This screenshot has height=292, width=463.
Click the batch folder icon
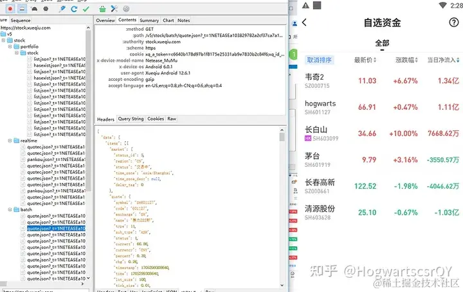point(17,210)
